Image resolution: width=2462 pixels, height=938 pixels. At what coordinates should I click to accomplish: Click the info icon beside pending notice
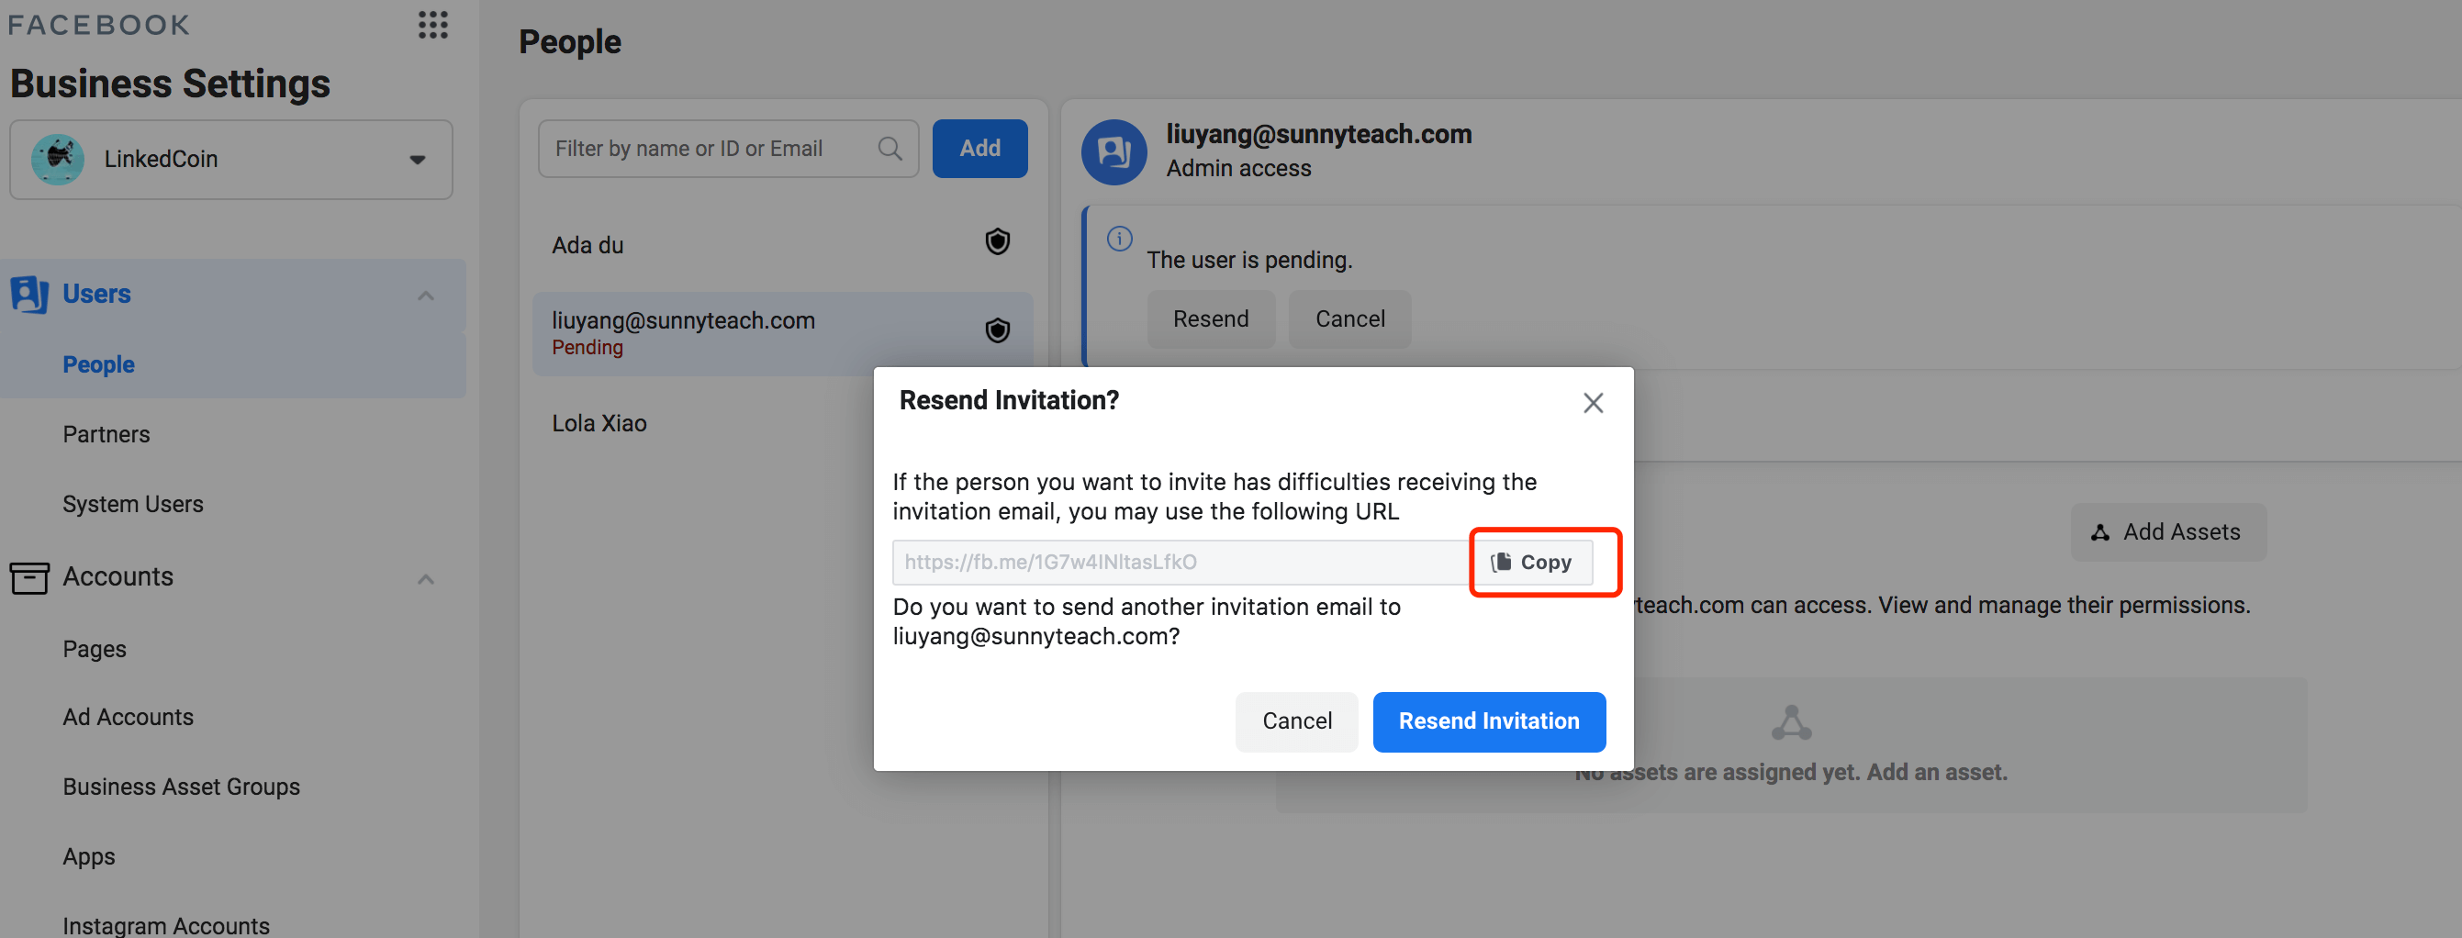click(x=1118, y=238)
